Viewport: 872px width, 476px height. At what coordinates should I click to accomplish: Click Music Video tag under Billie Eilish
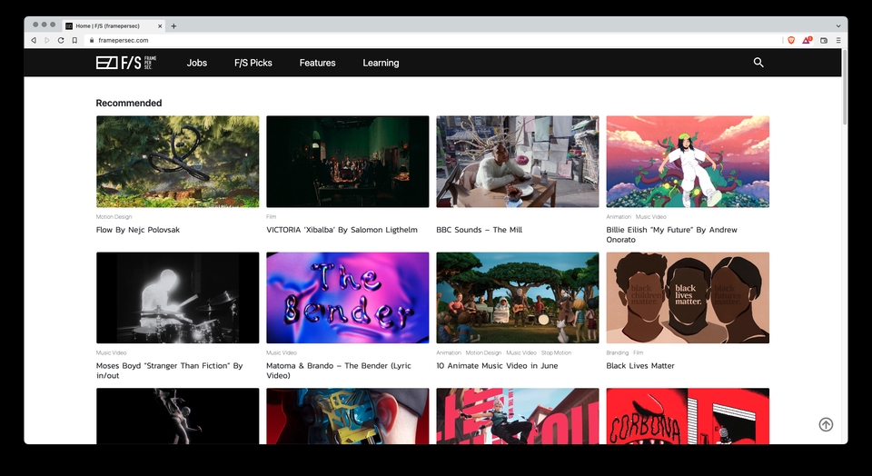[650, 217]
